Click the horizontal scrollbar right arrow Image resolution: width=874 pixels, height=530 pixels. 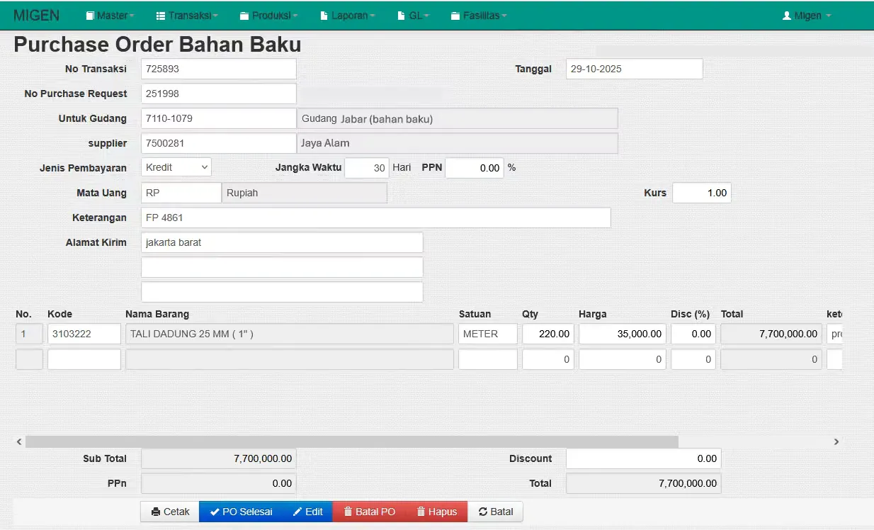836,441
